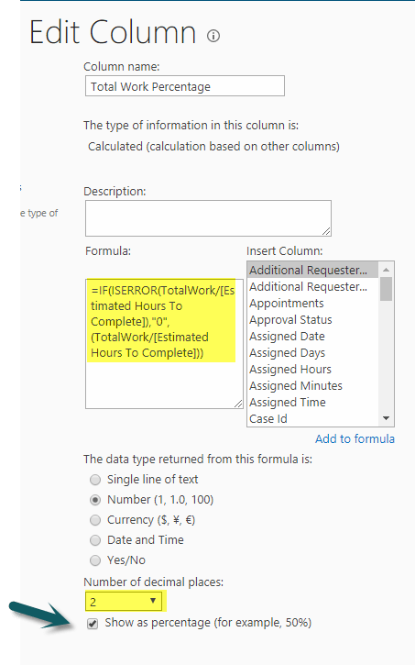Image resolution: width=415 pixels, height=665 pixels.
Task: Click the Formula box resize handle
Action: pos(238,404)
